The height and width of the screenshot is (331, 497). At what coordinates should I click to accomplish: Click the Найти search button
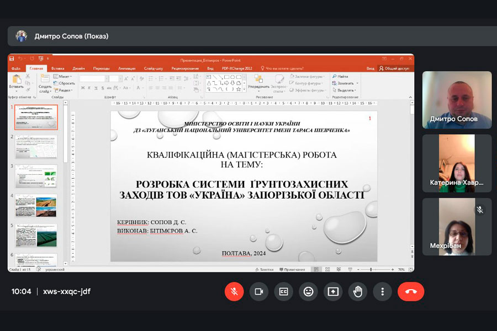340,76
